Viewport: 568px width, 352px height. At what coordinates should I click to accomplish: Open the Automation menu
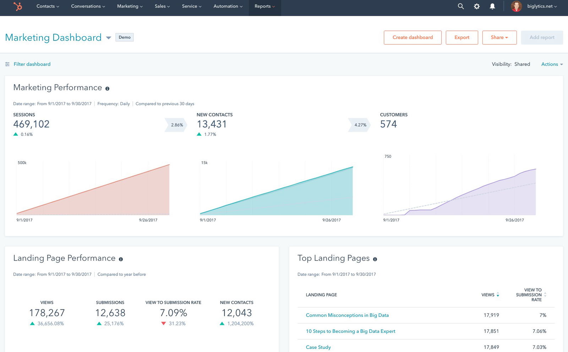[227, 6]
